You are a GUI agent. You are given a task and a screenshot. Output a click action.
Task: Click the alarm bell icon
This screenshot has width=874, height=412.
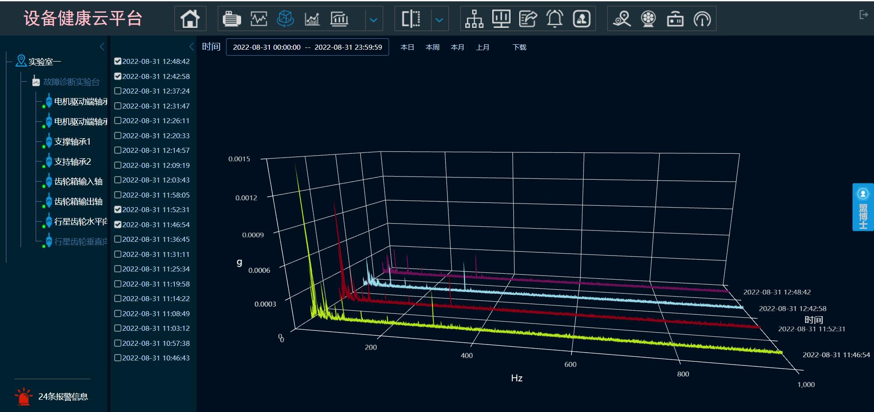(555, 19)
